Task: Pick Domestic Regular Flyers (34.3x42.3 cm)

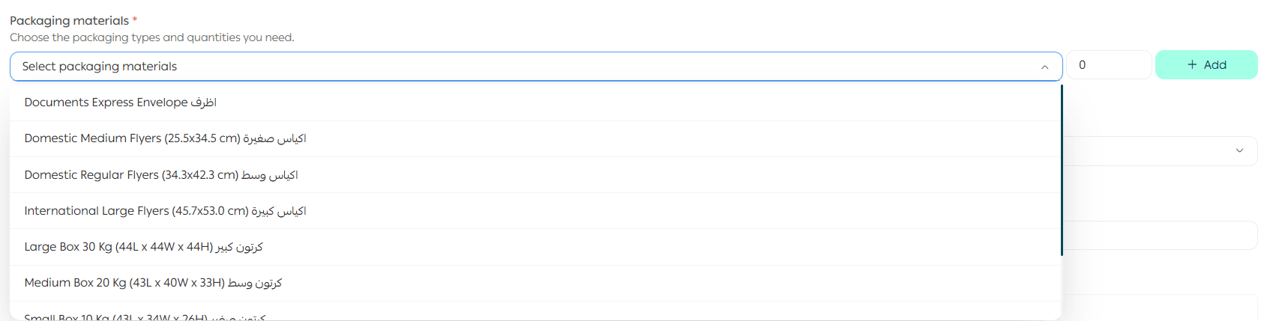Action: tap(161, 175)
